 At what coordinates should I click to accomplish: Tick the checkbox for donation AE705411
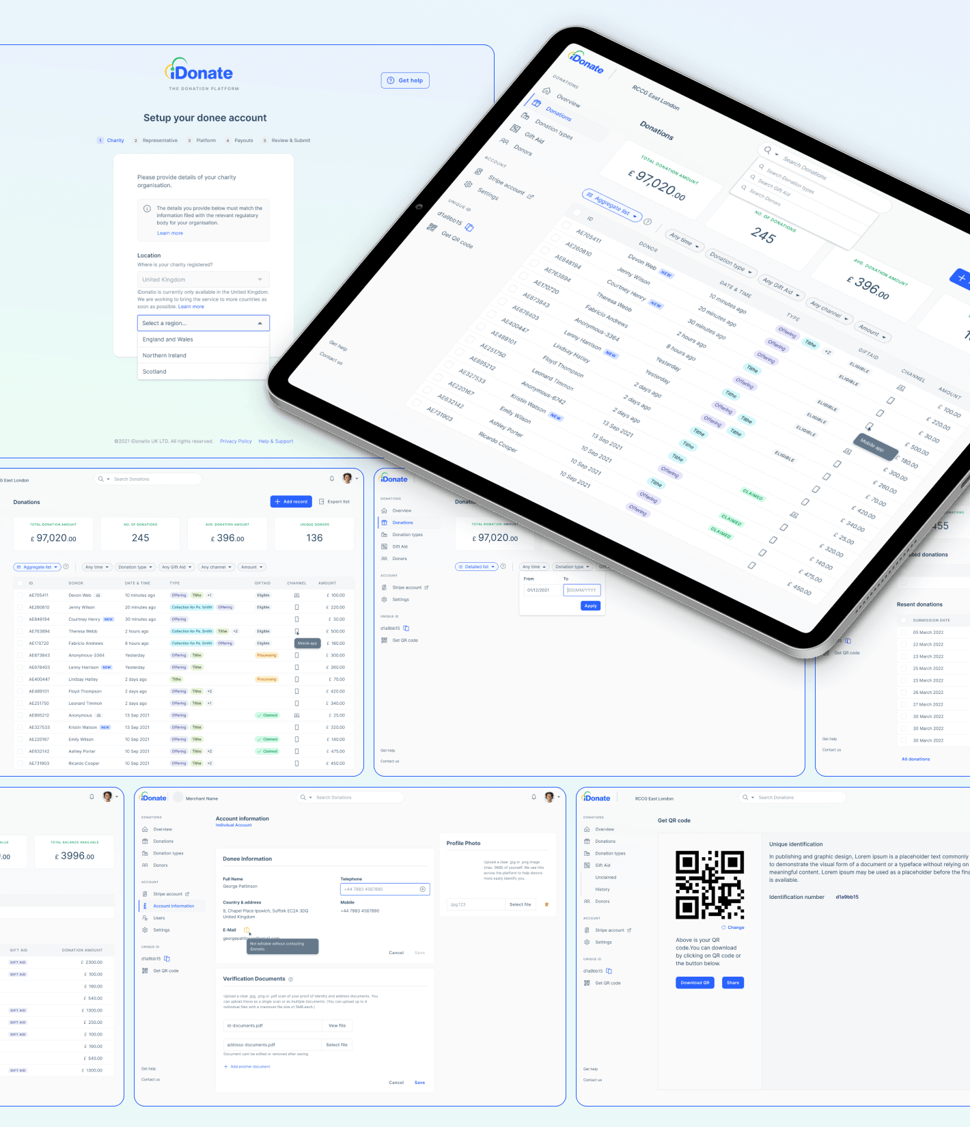[x=20, y=595]
